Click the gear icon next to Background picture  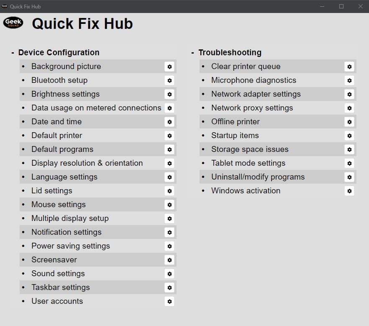169,67
